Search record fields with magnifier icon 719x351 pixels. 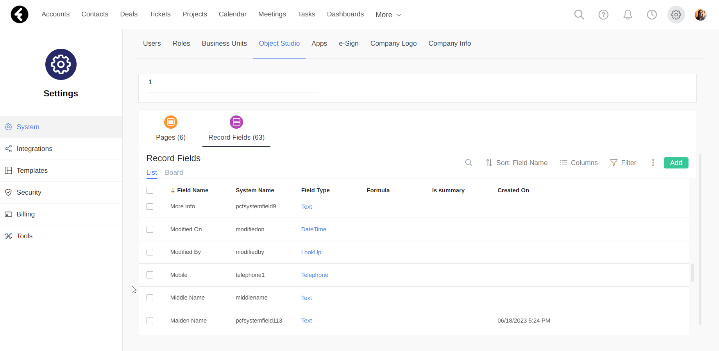[x=469, y=163]
